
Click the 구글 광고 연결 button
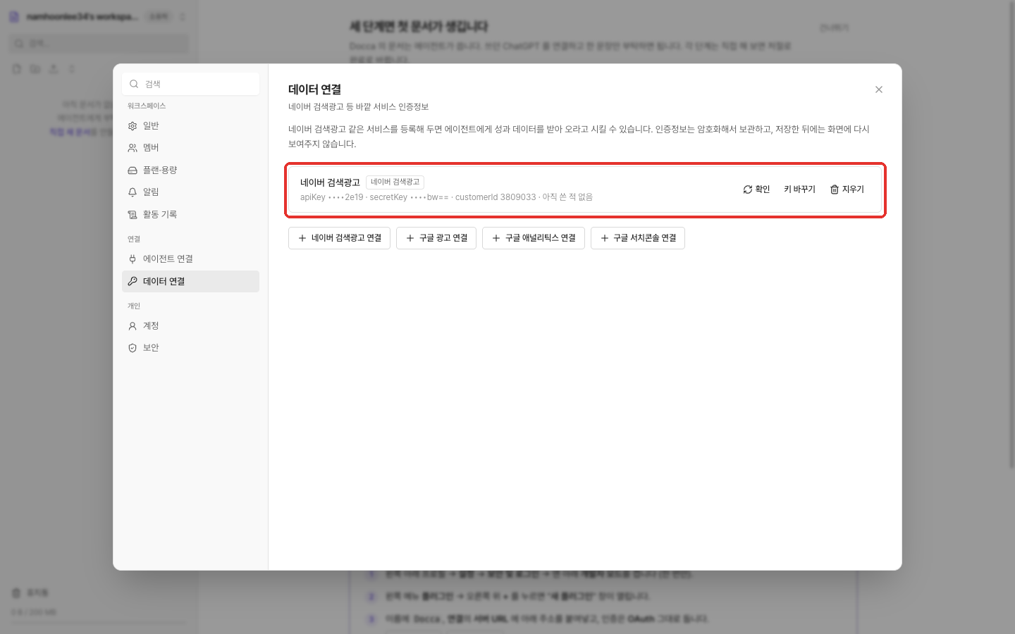(436, 238)
